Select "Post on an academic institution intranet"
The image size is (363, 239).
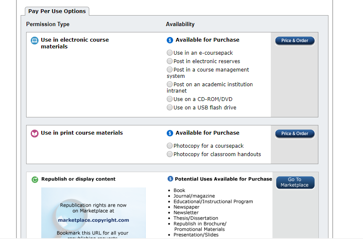click(x=170, y=85)
